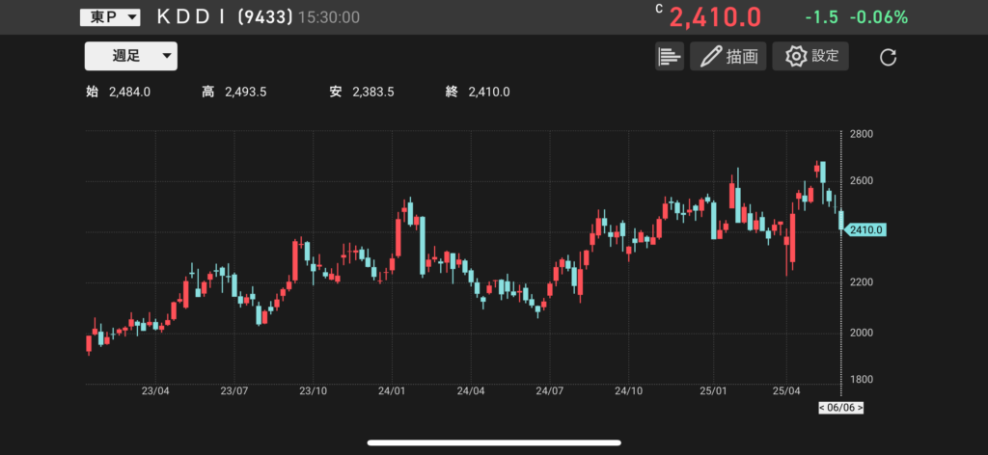Click the 2000 price axis label
The height and width of the screenshot is (455, 988).
click(x=861, y=333)
